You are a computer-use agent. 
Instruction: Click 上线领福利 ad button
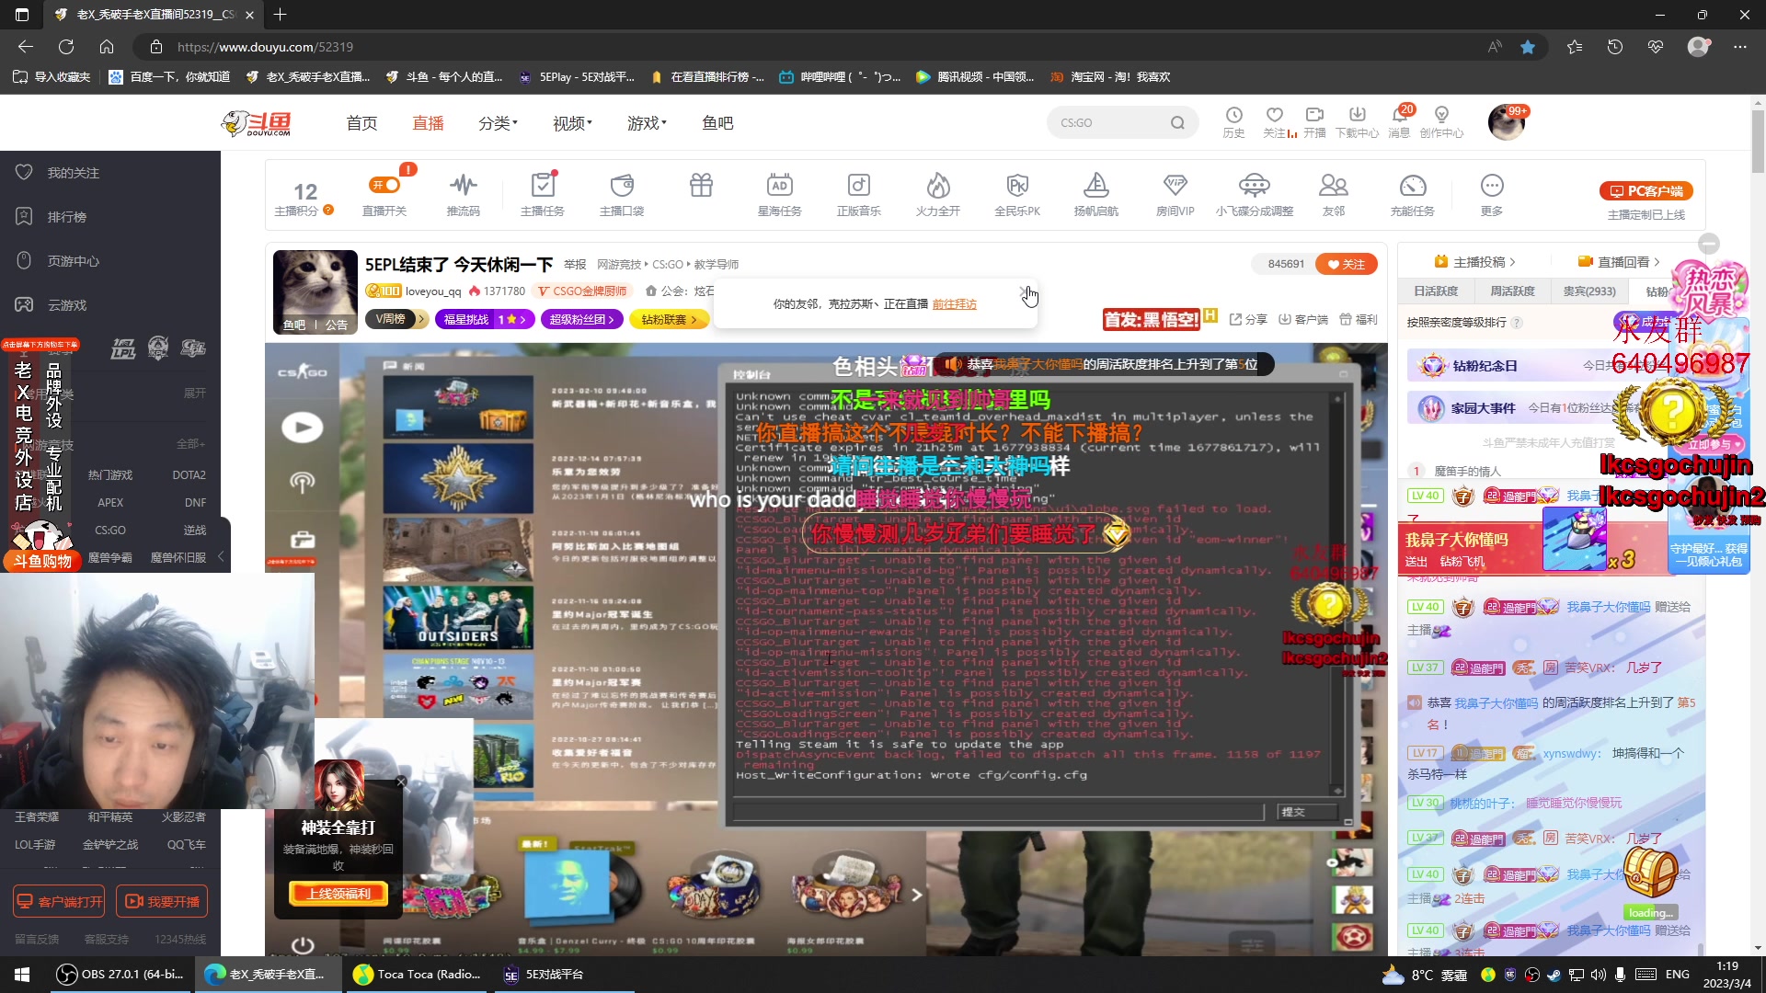(x=338, y=893)
